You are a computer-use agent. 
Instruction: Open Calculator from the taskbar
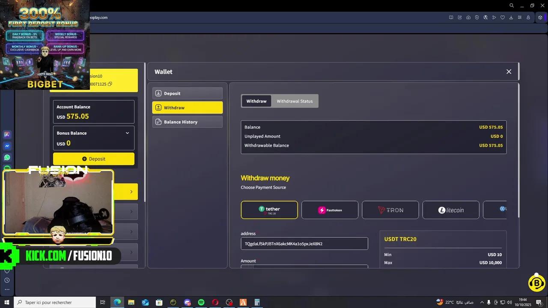pos(257,302)
